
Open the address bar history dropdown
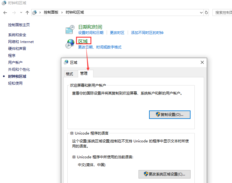[201, 13]
